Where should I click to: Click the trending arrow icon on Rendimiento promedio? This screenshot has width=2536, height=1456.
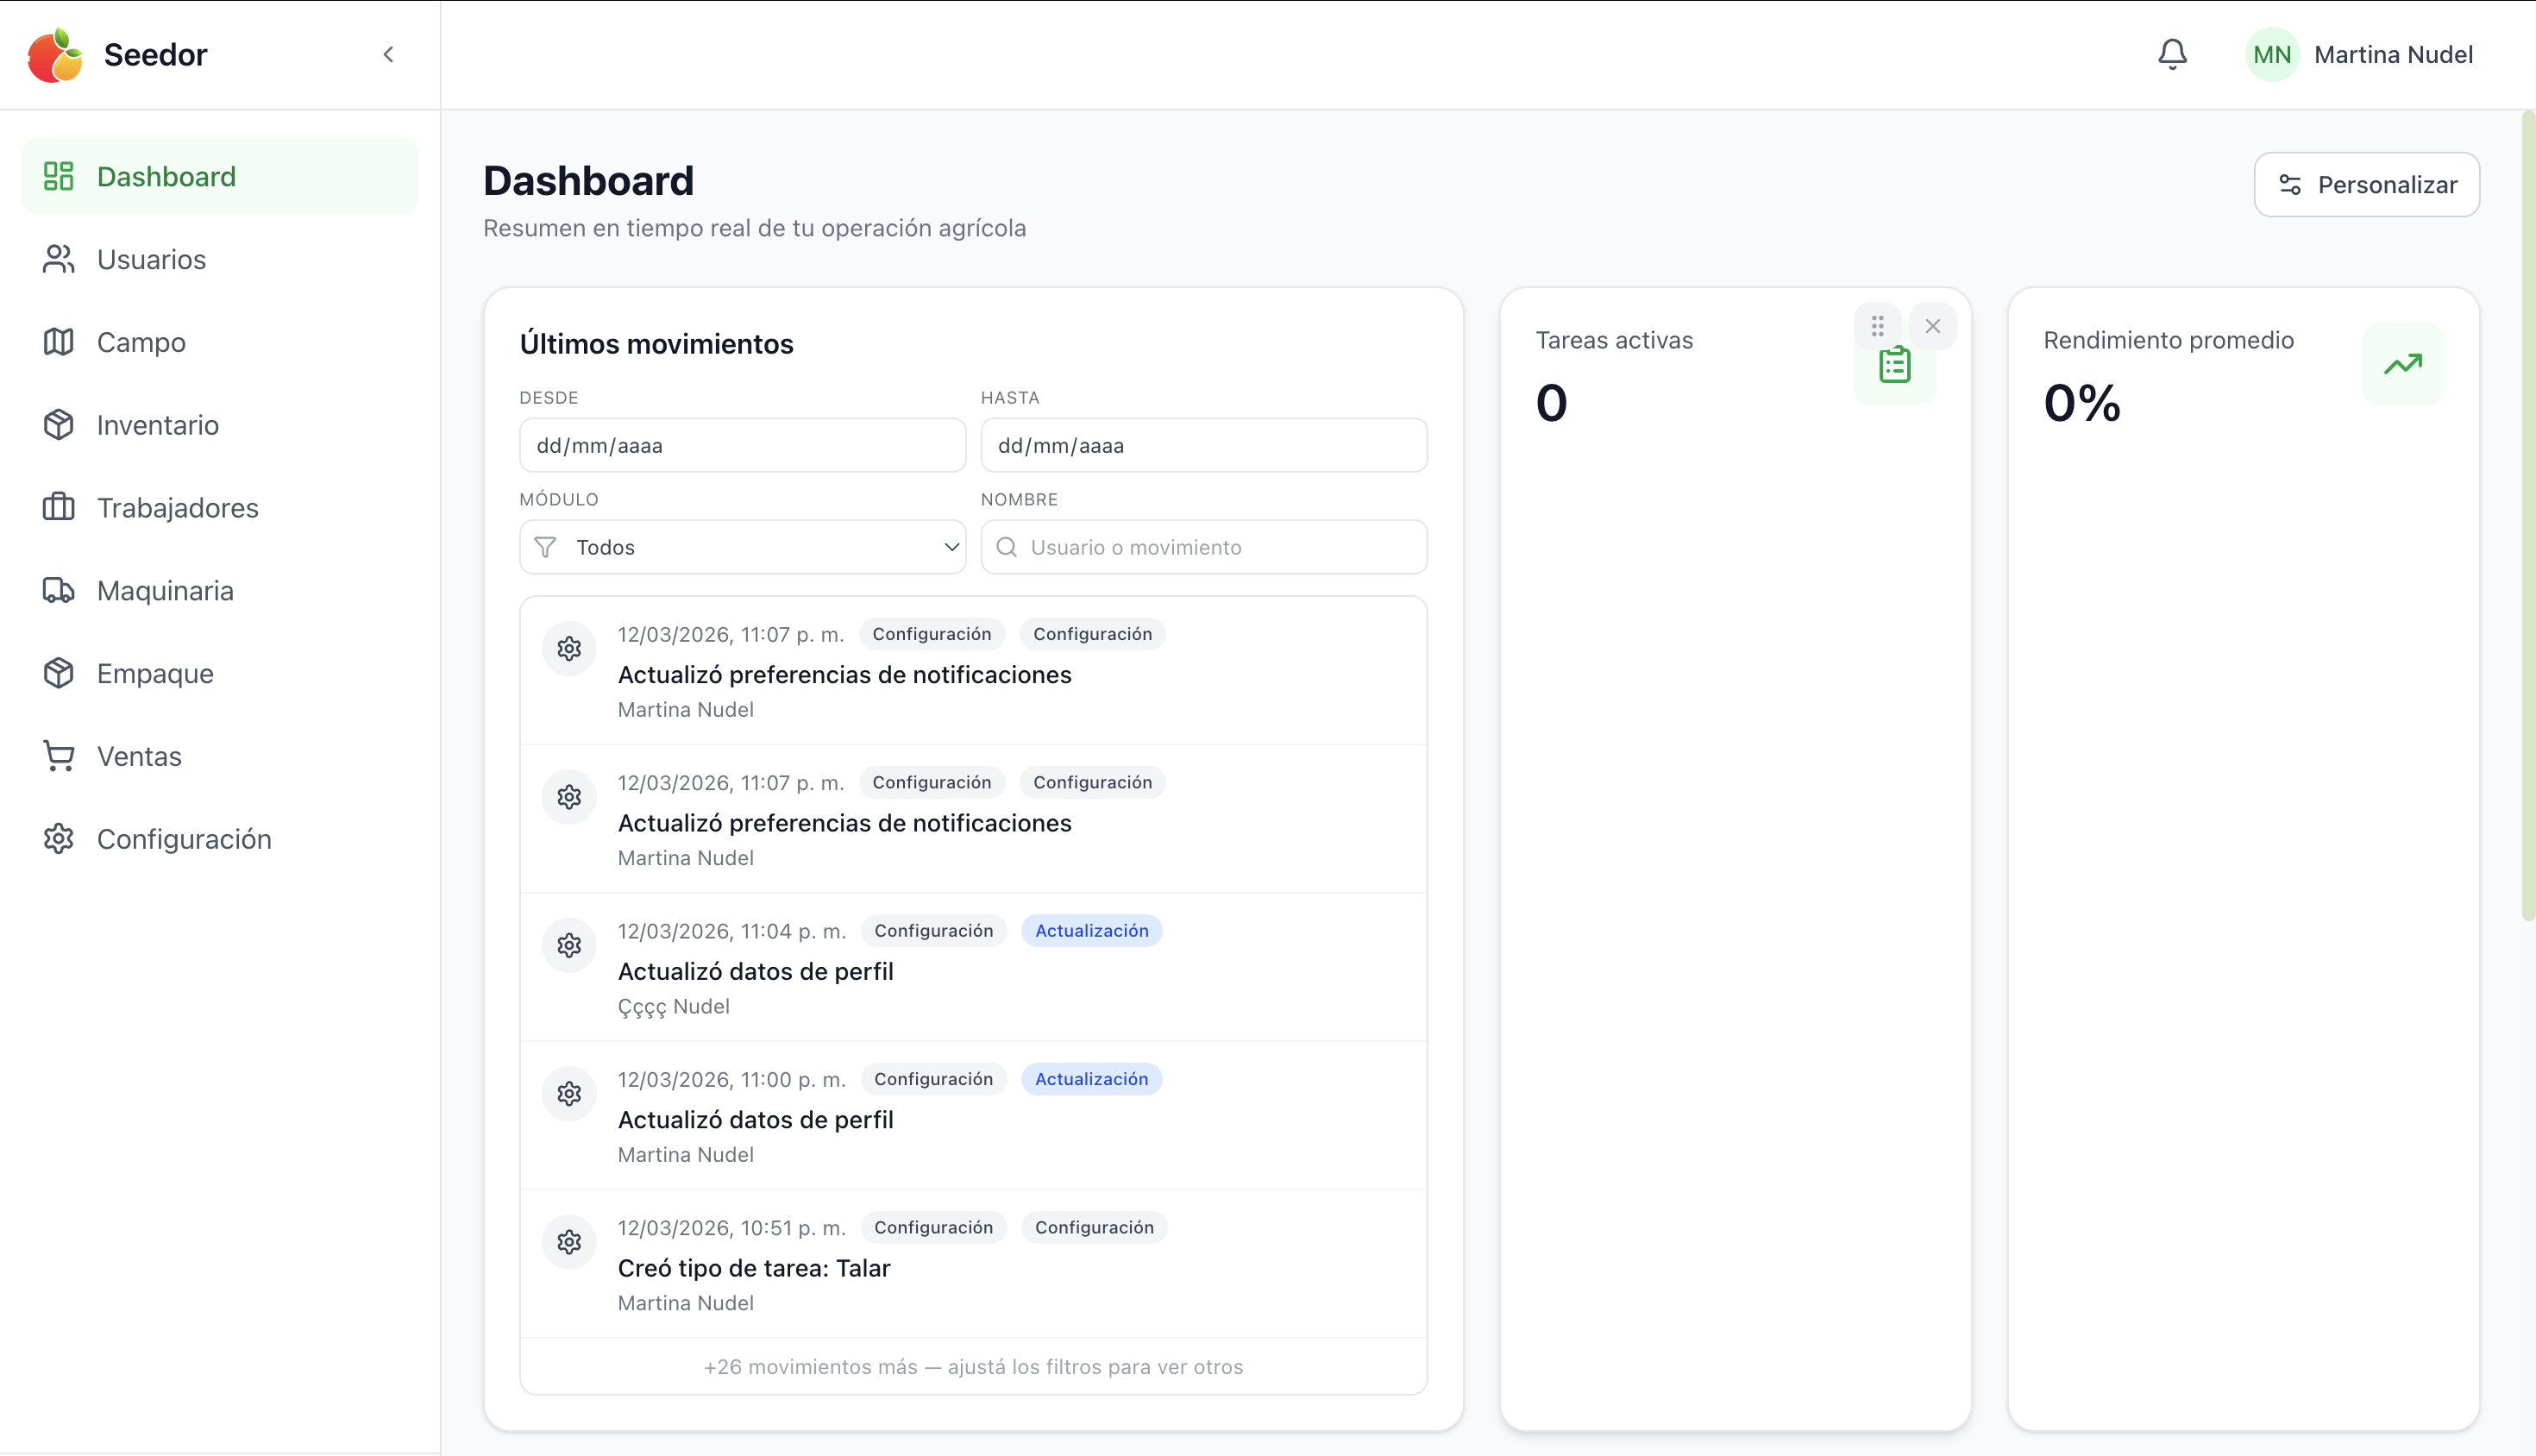tap(2402, 364)
